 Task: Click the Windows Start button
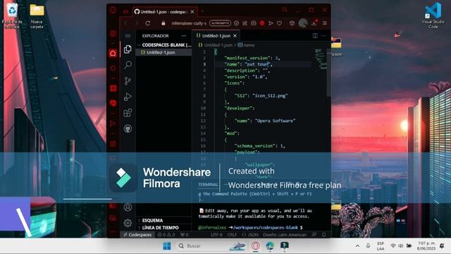[x=167, y=246]
